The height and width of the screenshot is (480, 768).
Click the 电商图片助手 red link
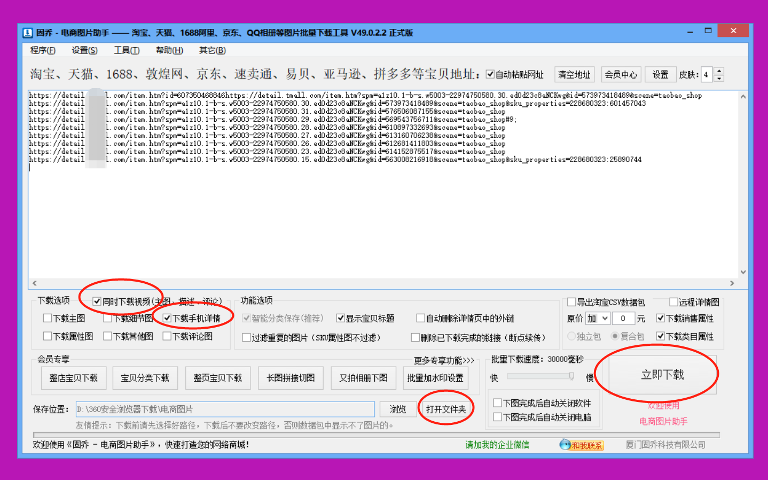pos(663,421)
